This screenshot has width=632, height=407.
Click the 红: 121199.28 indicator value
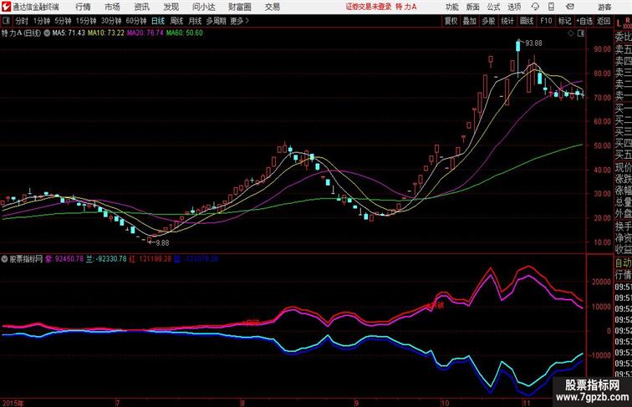150,259
